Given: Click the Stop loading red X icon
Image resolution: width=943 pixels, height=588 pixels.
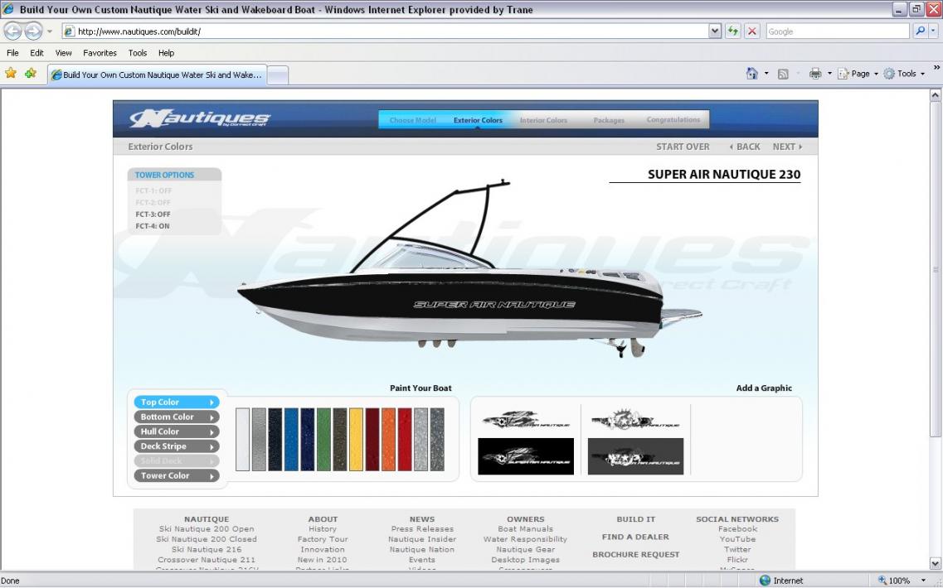Looking at the screenshot, I should click(751, 31).
